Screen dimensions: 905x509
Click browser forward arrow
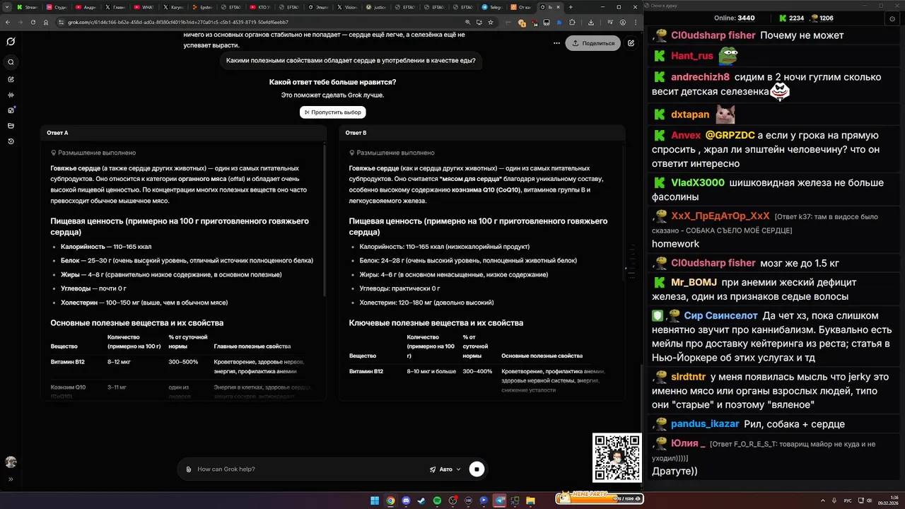(x=21, y=22)
